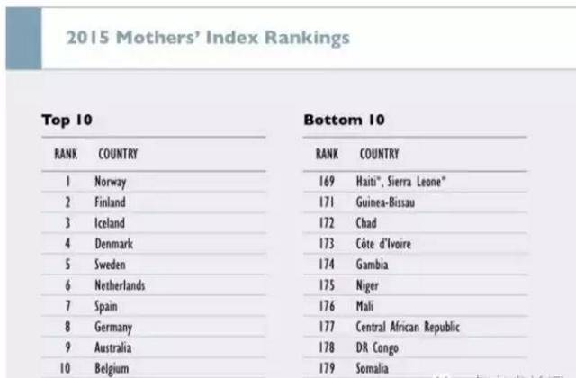Select the Norway row
This screenshot has height=378, width=576.
[x=111, y=182]
